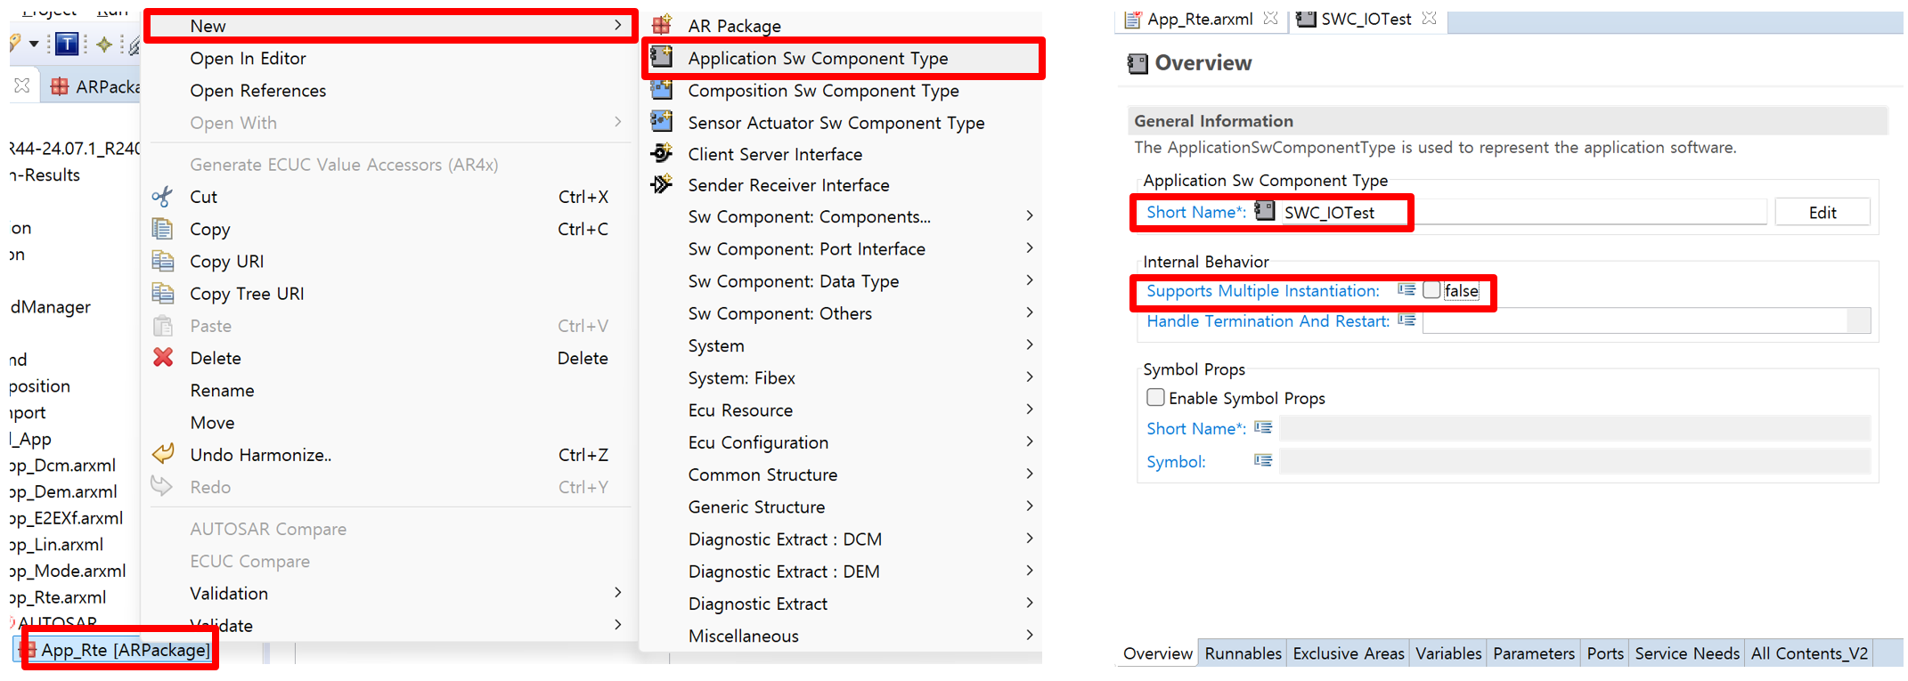
Task: Choose Open References menu entry
Action: click(x=257, y=90)
